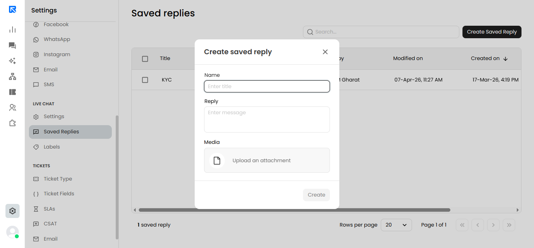Click the Enter title name field

[x=267, y=87]
